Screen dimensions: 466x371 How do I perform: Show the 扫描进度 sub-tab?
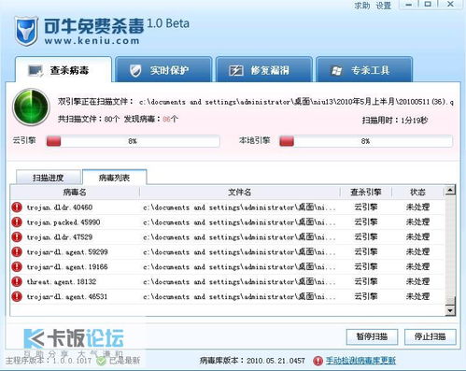pyautogui.click(x=49, y=178)
